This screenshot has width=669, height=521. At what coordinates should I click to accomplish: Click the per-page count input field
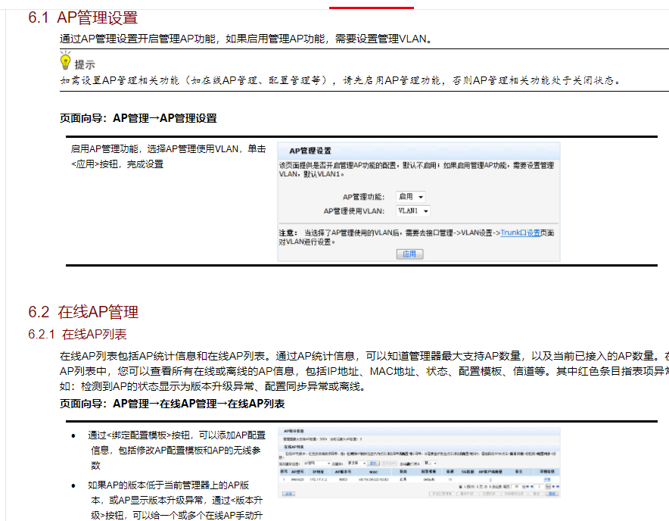coord(516,486)
